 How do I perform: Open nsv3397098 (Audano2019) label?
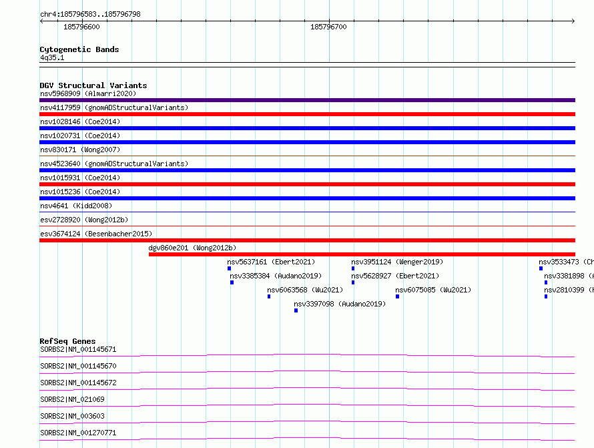(340, 304)
